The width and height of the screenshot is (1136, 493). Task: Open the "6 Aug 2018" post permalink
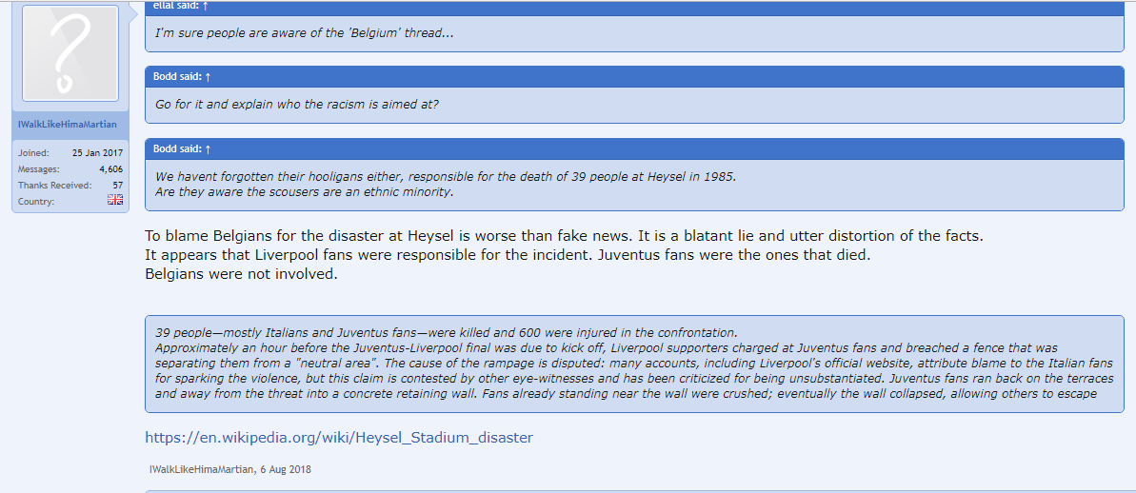pyautogui.click(x=284, y=469)
